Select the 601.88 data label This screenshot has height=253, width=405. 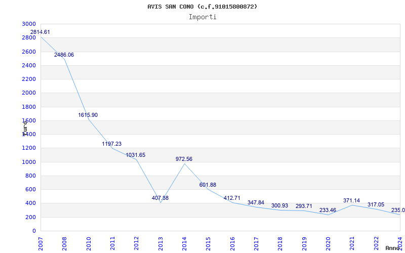pos(208,185)
